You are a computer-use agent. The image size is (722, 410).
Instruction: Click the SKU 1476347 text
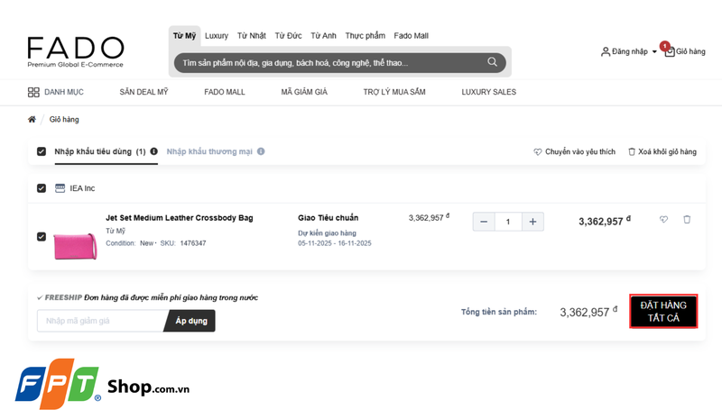[x=183, y=243]
